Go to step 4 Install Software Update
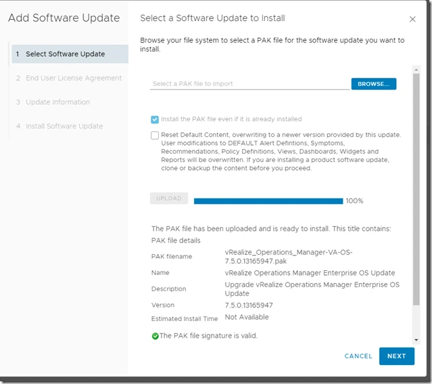 (x=59, y=126)
